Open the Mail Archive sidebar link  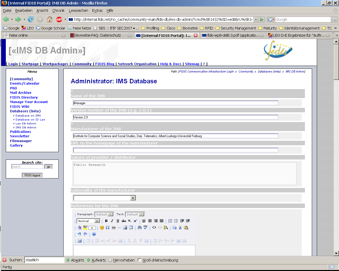[21, 93]
